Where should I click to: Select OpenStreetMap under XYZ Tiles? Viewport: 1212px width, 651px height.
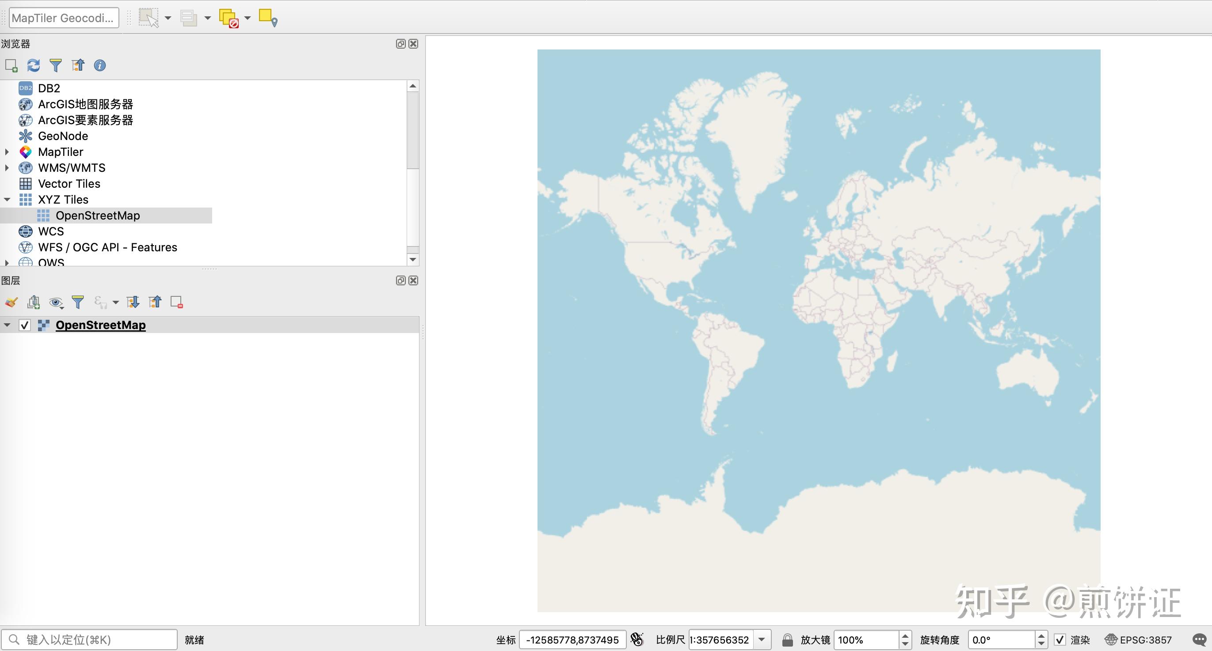click(x=97, y=216)
